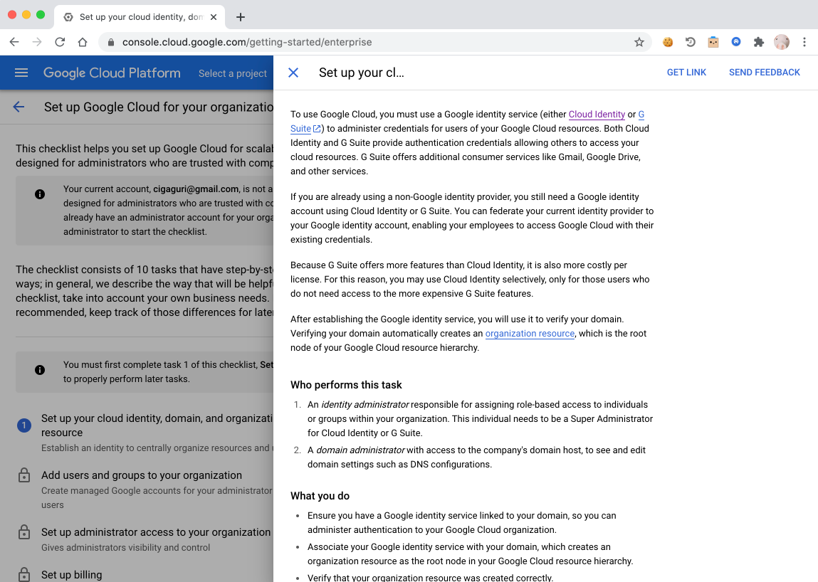
Task: Open the Set up billing task
Action: [71, 575]
